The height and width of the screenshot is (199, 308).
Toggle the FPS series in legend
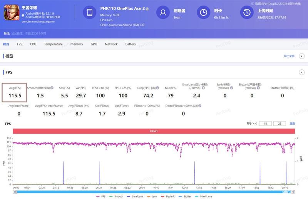101,196
